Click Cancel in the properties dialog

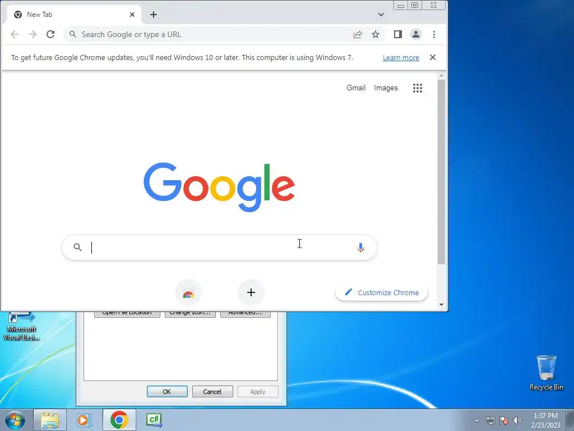[x=212, y=391]
